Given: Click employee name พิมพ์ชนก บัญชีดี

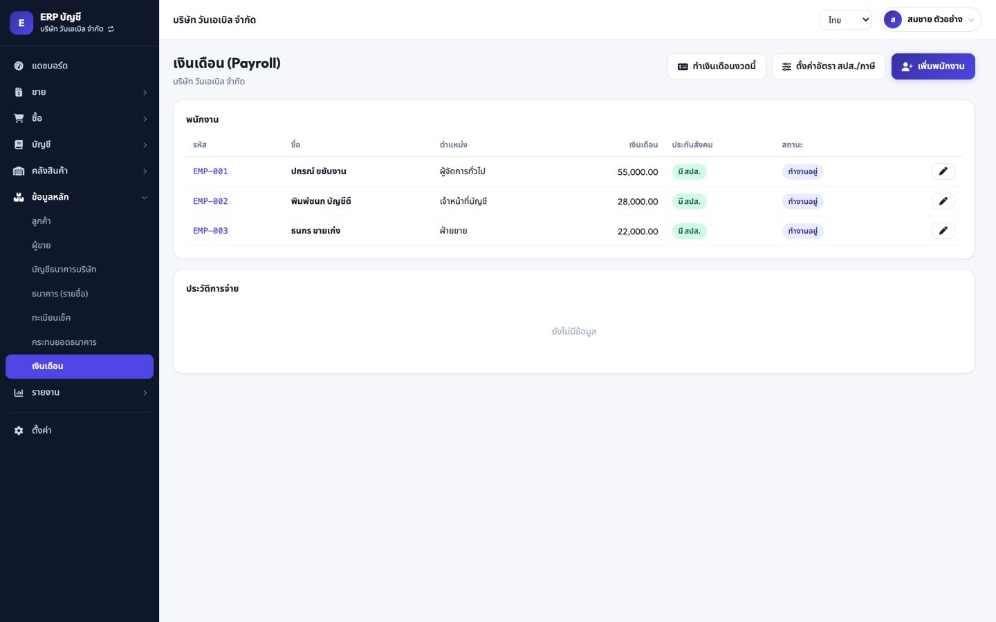Looking at the screenshot, I should [321, 201].
